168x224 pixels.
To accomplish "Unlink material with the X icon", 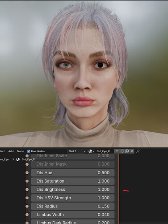I will 132,151.
